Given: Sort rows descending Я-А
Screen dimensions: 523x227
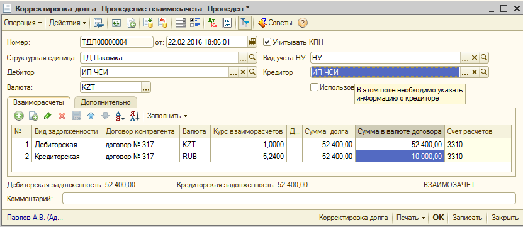Looking at the screenshot, I should click(x=135, y=116).
